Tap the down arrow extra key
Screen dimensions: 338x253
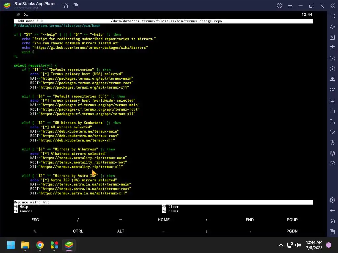click(x=206, y=231)
